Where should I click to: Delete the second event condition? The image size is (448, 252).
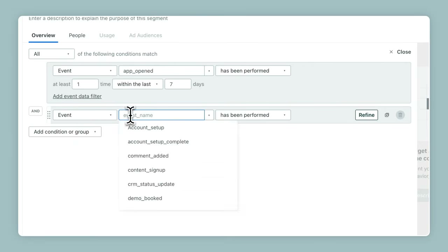pyautogui.click(x=400, y=115)
